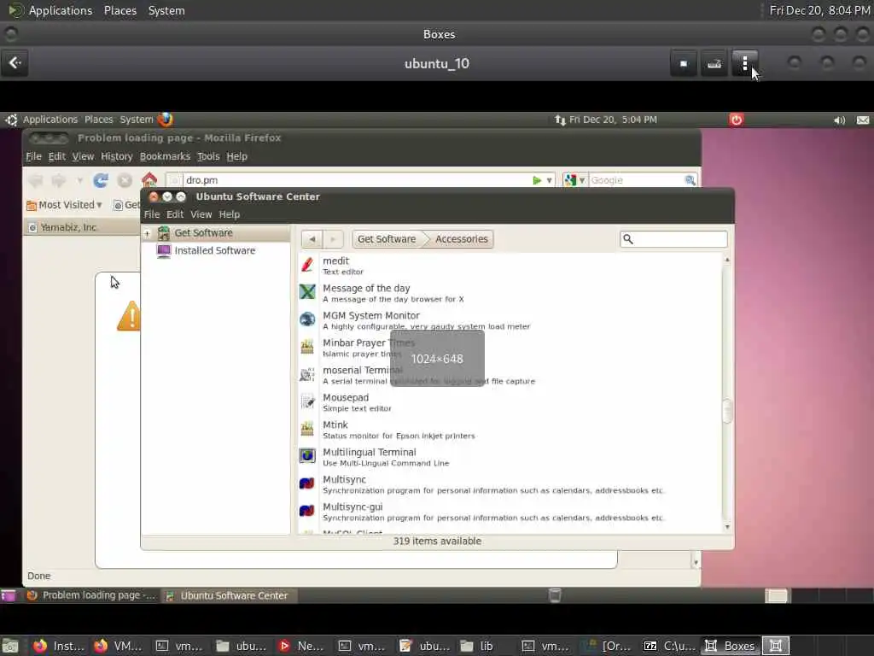Click scrollbar down arrow in software list

pos(727,527)
